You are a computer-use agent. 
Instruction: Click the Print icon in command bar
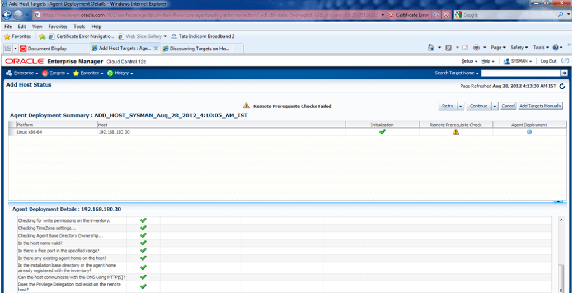pos(476,48)
